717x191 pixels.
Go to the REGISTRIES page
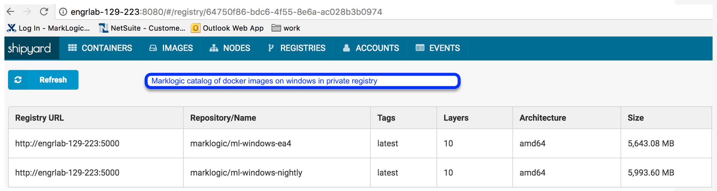click(303, 48)
